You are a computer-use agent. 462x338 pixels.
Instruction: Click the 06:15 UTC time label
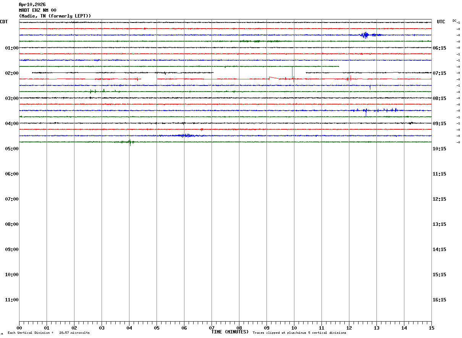point(439,48)
